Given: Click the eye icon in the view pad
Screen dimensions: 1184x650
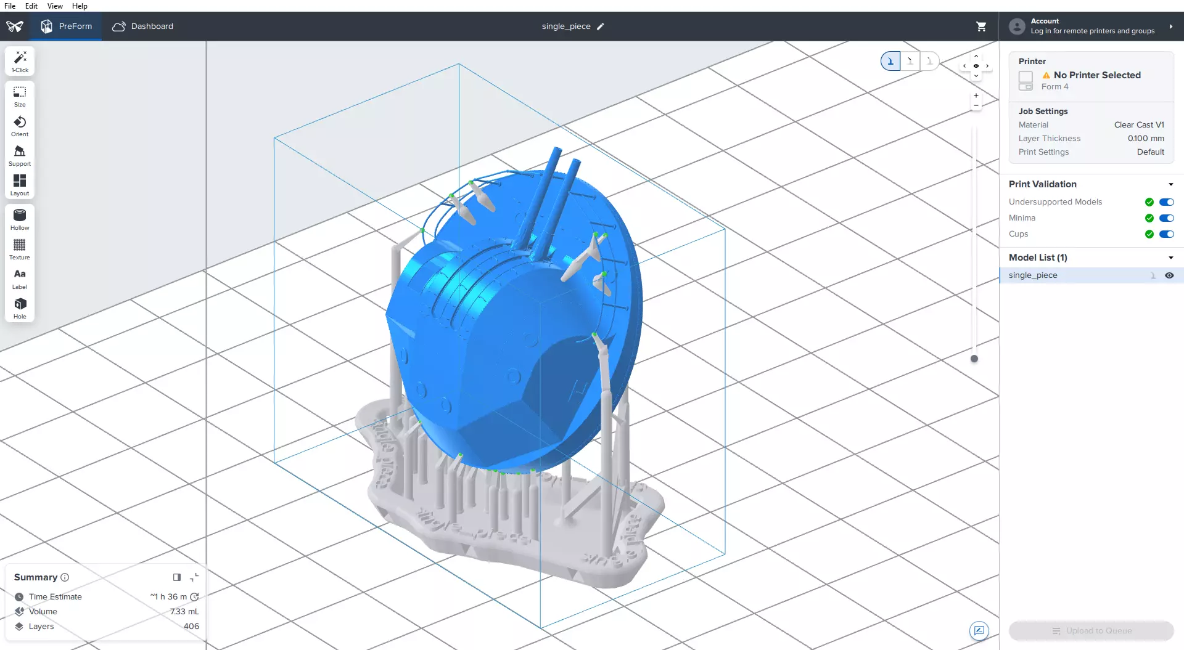Looking at the screenshot, I should (976, 66).
